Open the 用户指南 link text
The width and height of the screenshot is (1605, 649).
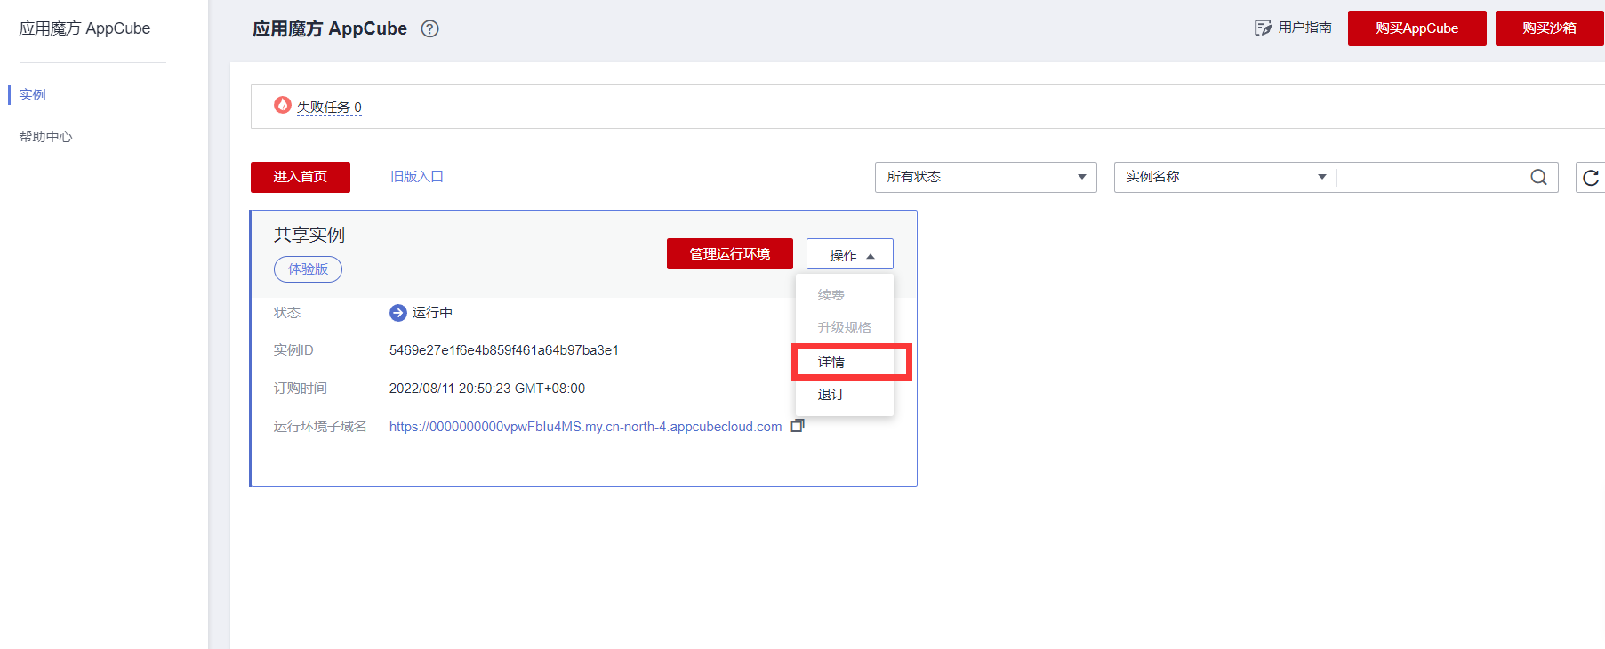pyautogui.click(x=1305, y=28)
